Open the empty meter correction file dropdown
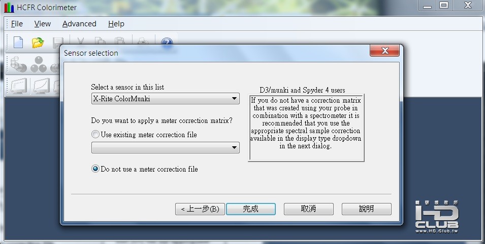 click(166, 147)
